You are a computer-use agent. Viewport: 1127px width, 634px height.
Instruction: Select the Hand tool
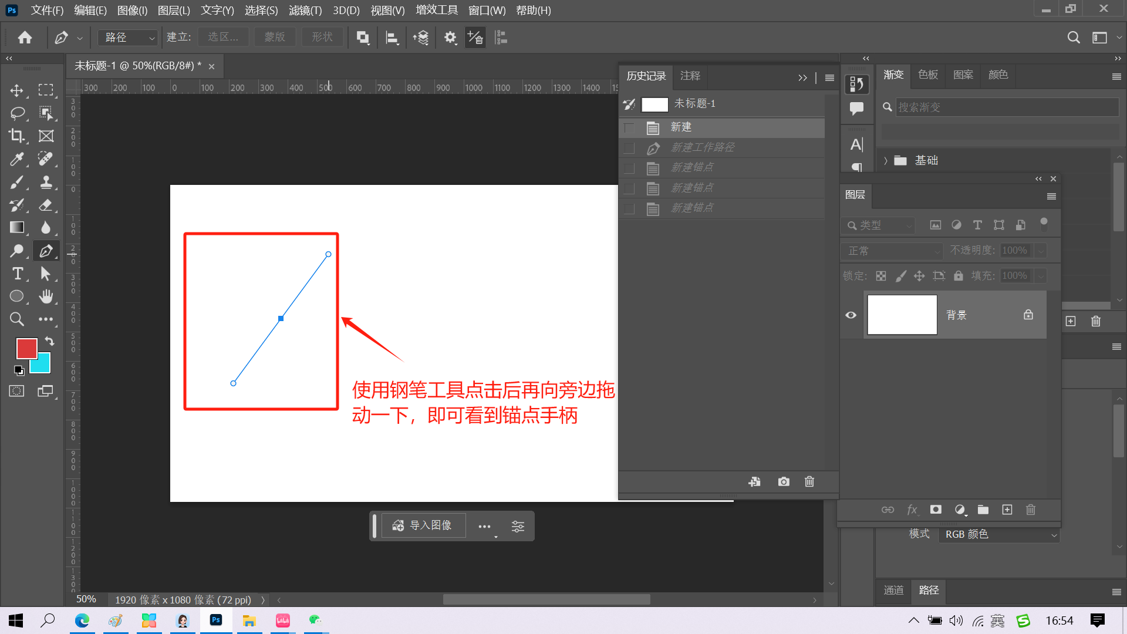pos(46,296)
